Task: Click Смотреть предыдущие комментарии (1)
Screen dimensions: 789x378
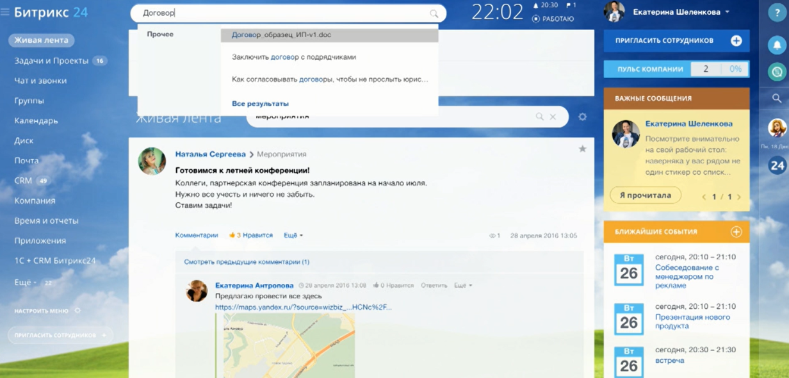Action: tap(247, 261)
